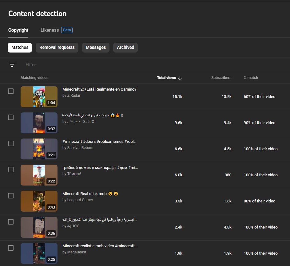Click channel name 'by Survival Reborn'
The image size is (290, 266).
[78, 148]
